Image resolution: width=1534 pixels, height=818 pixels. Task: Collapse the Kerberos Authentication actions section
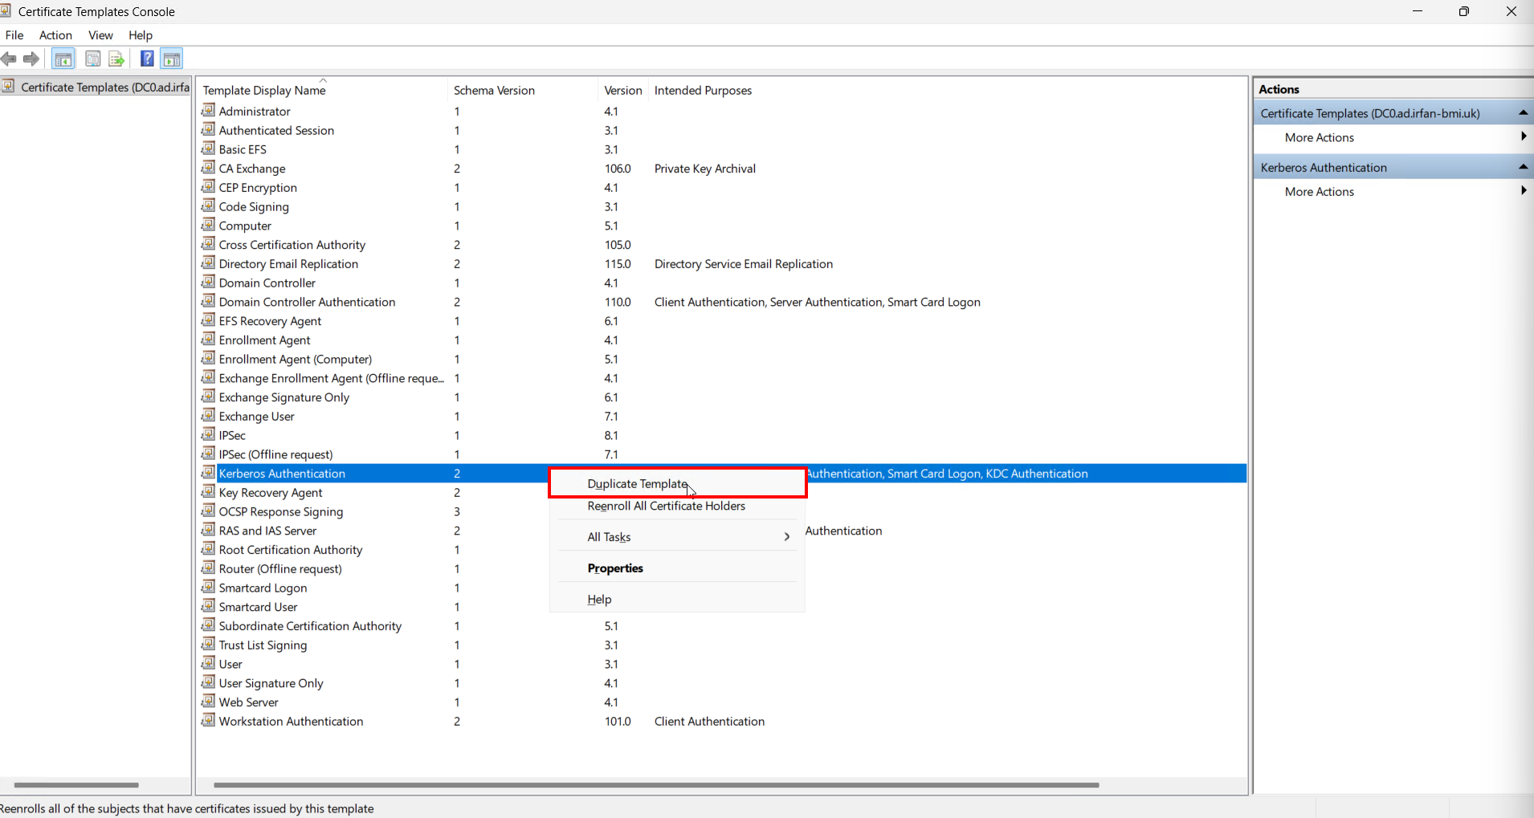1523,167
